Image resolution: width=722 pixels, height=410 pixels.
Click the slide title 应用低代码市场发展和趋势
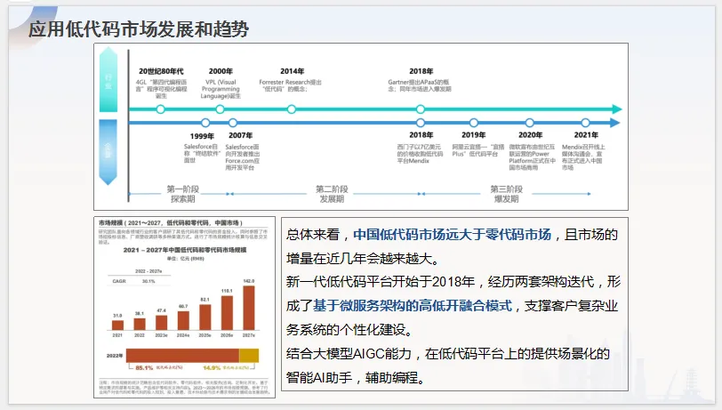point(138,29)
